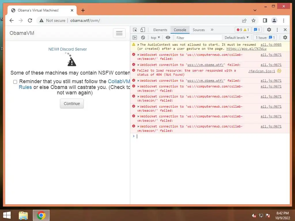The image size is (295, 221).
Task: Click the browser forward arrow
Action: point(21,20)
